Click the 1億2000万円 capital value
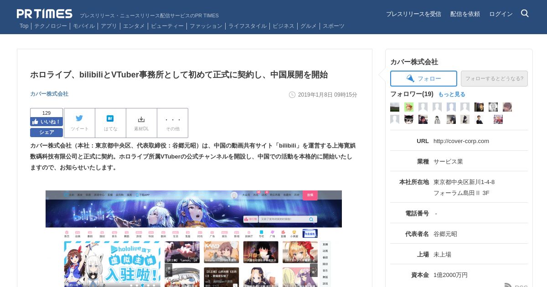Image resolution: width=547 pixels, height=287 pixels. pyautogui.click(x=450, y=275)
